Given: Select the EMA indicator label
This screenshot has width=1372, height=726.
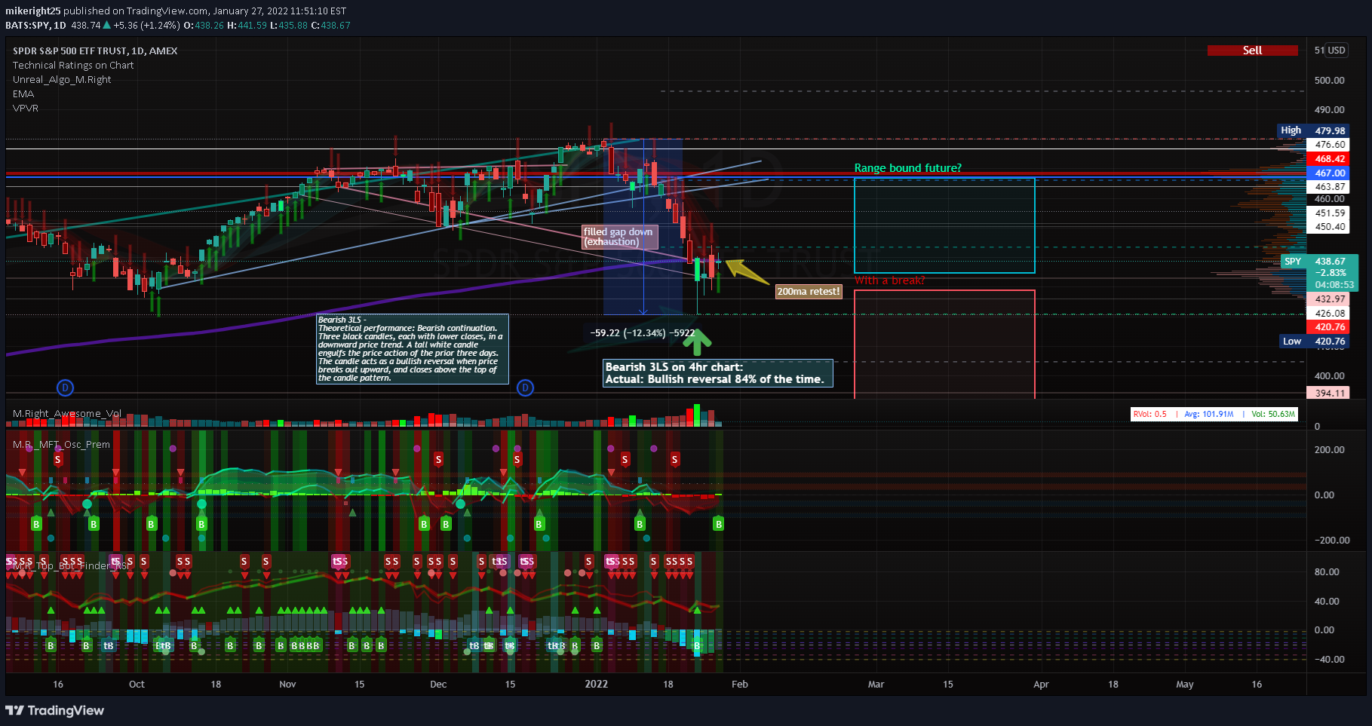Looking at the screenshot, I should click(23, 94).
